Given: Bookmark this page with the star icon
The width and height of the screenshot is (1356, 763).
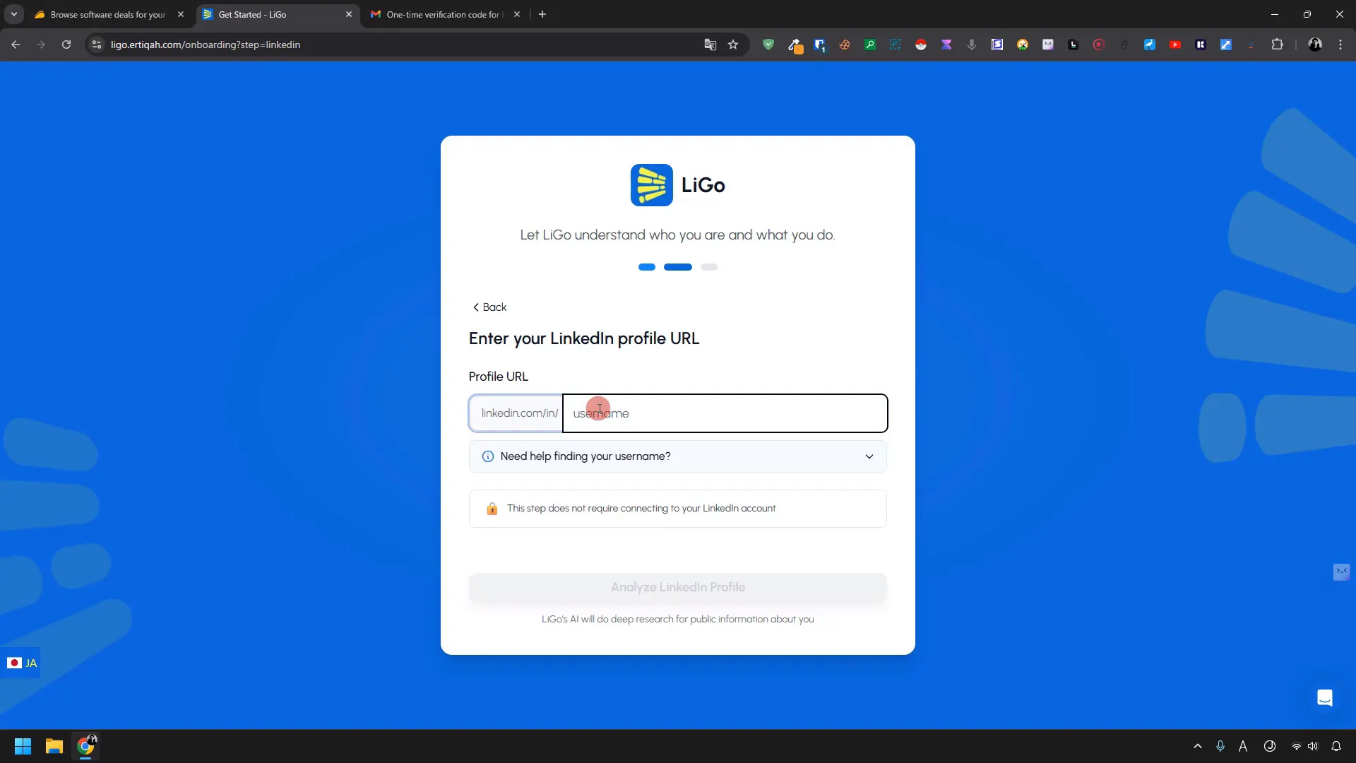Looking at the screenshot, I should pyautogui.click(x=733, y=45).
